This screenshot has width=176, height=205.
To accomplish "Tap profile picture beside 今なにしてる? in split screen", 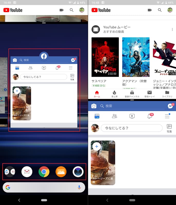I will (x=95, y=128).
